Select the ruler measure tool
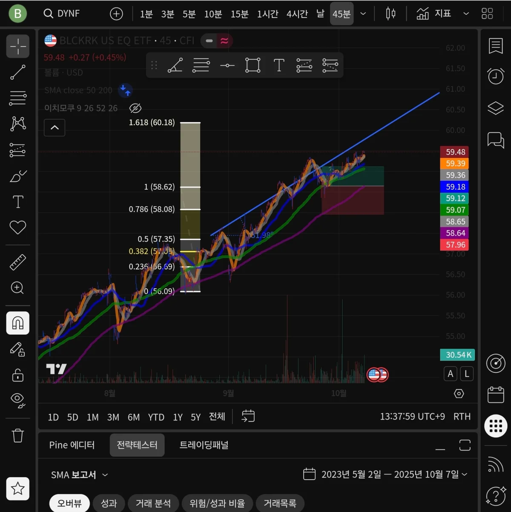 [17, 262]
